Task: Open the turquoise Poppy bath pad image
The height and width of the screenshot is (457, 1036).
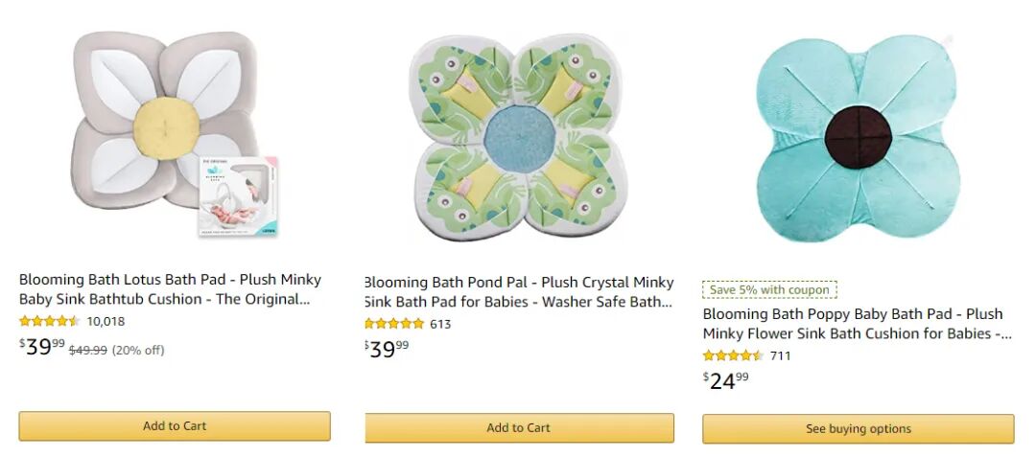Action: 858,138
